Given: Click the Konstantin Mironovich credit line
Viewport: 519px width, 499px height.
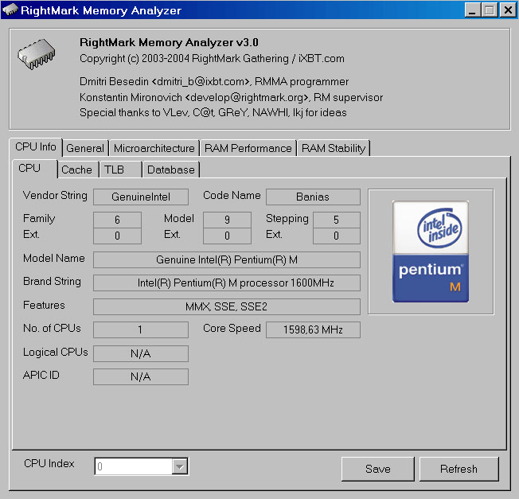Looking at the screenshot, I should pos(231,97).
